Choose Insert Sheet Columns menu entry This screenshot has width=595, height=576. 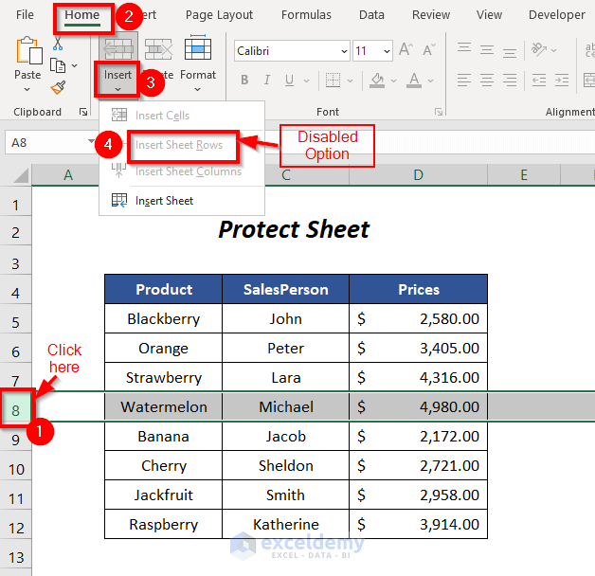tap(182, 171)
